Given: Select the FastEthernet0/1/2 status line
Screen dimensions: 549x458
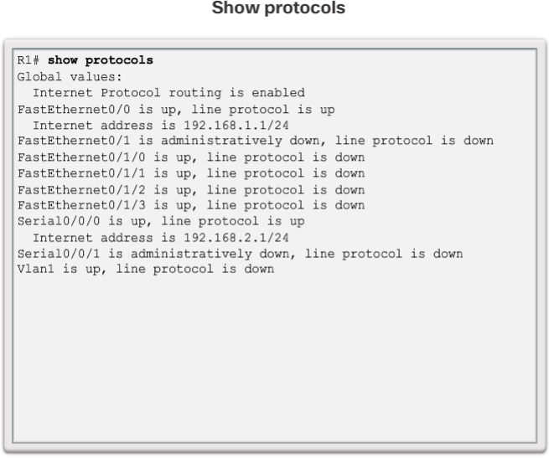Looking at the screenshot, I should click(x=191, y=189).
